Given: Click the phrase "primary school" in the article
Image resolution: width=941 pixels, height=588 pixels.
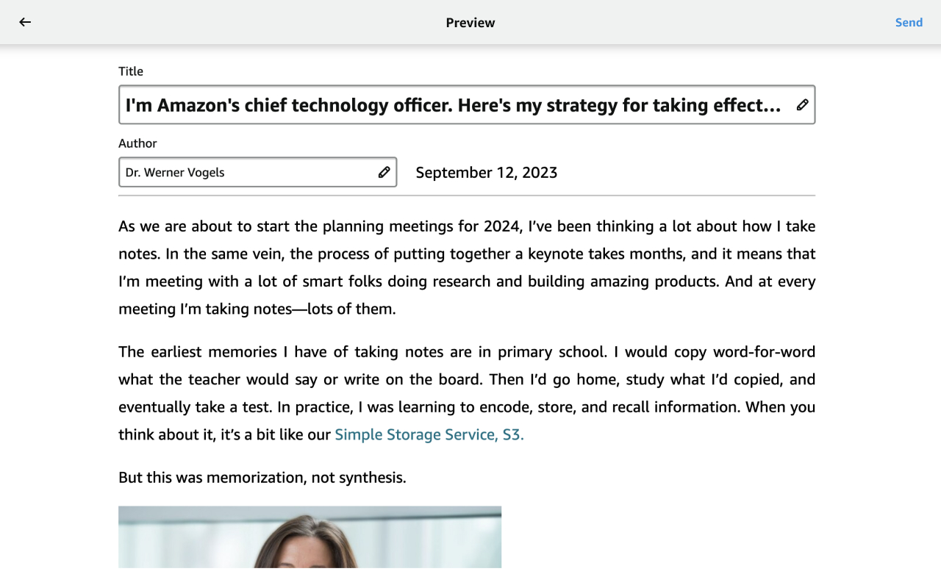Looking at the screenshot, I should pyautogui.click(x=552, y=352).
